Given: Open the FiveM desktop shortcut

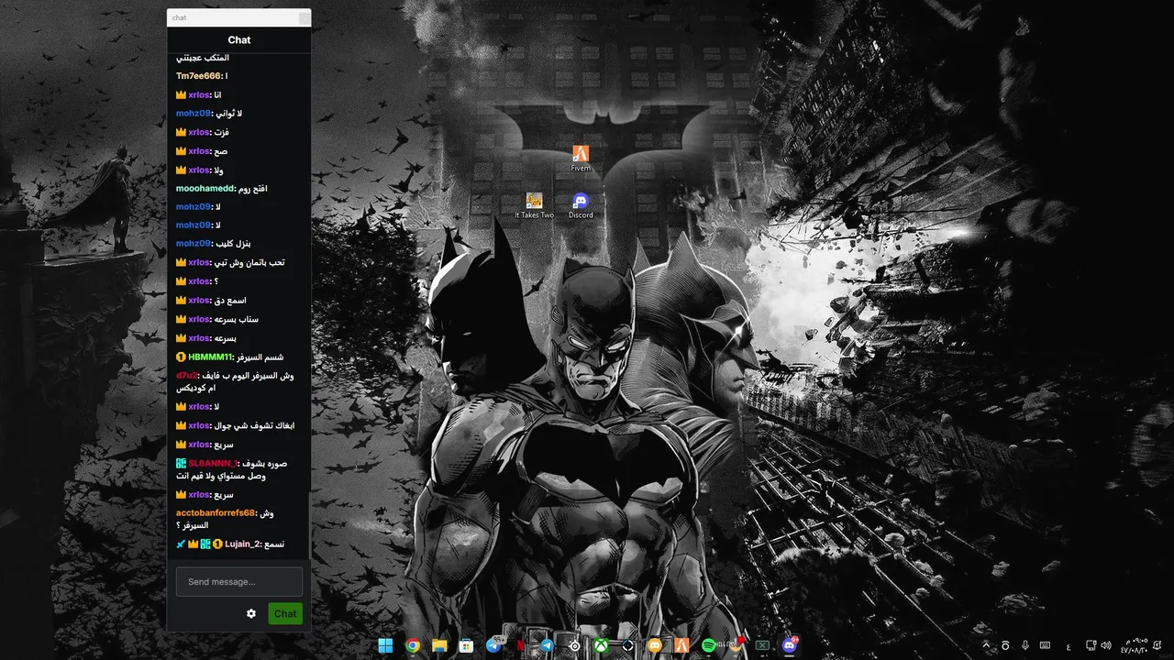Looking at the screenshot, I should pos(581,158).
